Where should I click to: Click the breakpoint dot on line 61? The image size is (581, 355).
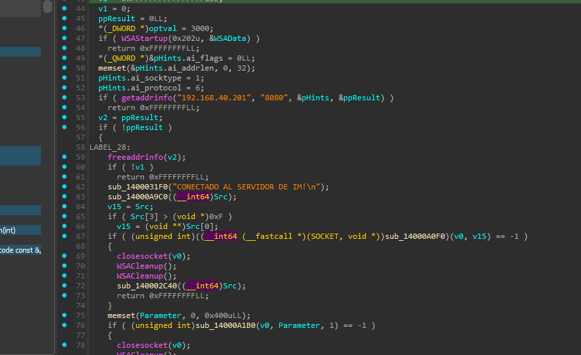[65, 177]
